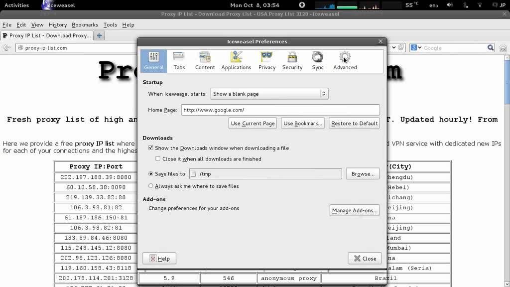Viewport: 510px width, 287px height.
Task: Open the File menu
Action: tap(7, 25)
